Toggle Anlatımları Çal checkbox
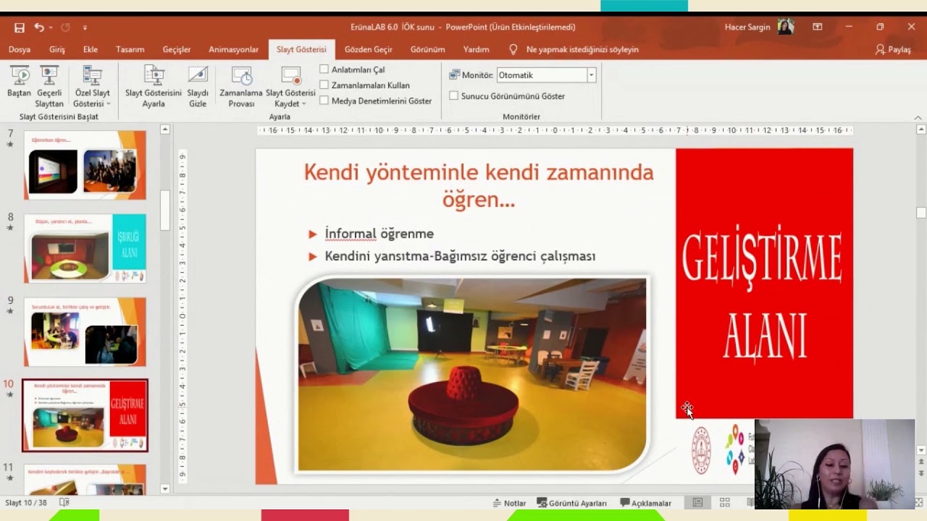Screen dimensions: 927x521 (x=324, y=69)
